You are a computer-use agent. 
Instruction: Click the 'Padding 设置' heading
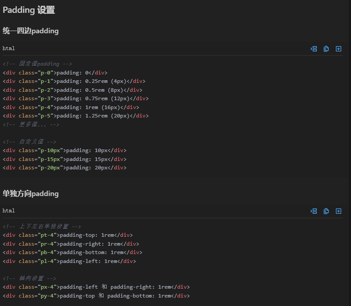(28, 10)
